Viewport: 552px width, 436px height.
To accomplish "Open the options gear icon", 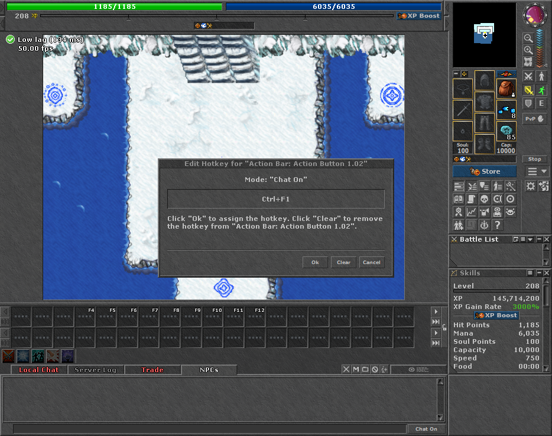I will click(x=531, y=186).
